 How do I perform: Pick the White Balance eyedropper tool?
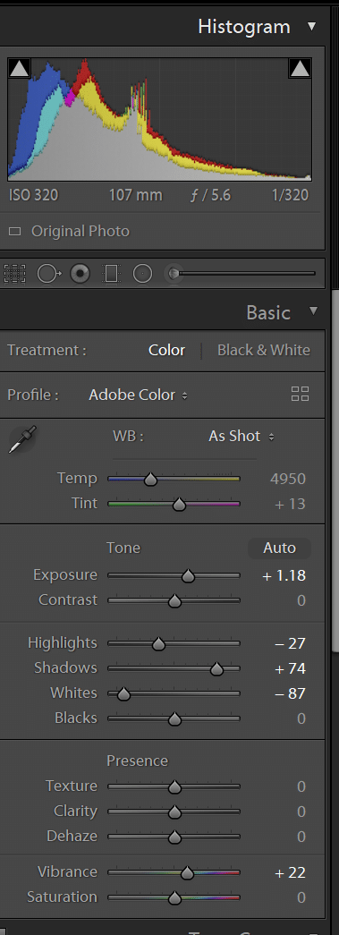click(x=22, y=439)
